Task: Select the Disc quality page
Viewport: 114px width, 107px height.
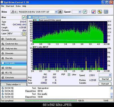Action: point(14,63)
